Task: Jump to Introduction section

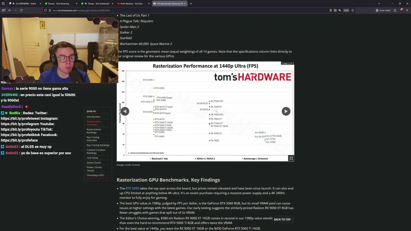Action: pos(93,117)
